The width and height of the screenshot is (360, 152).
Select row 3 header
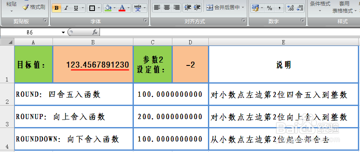tap(7, 117)
